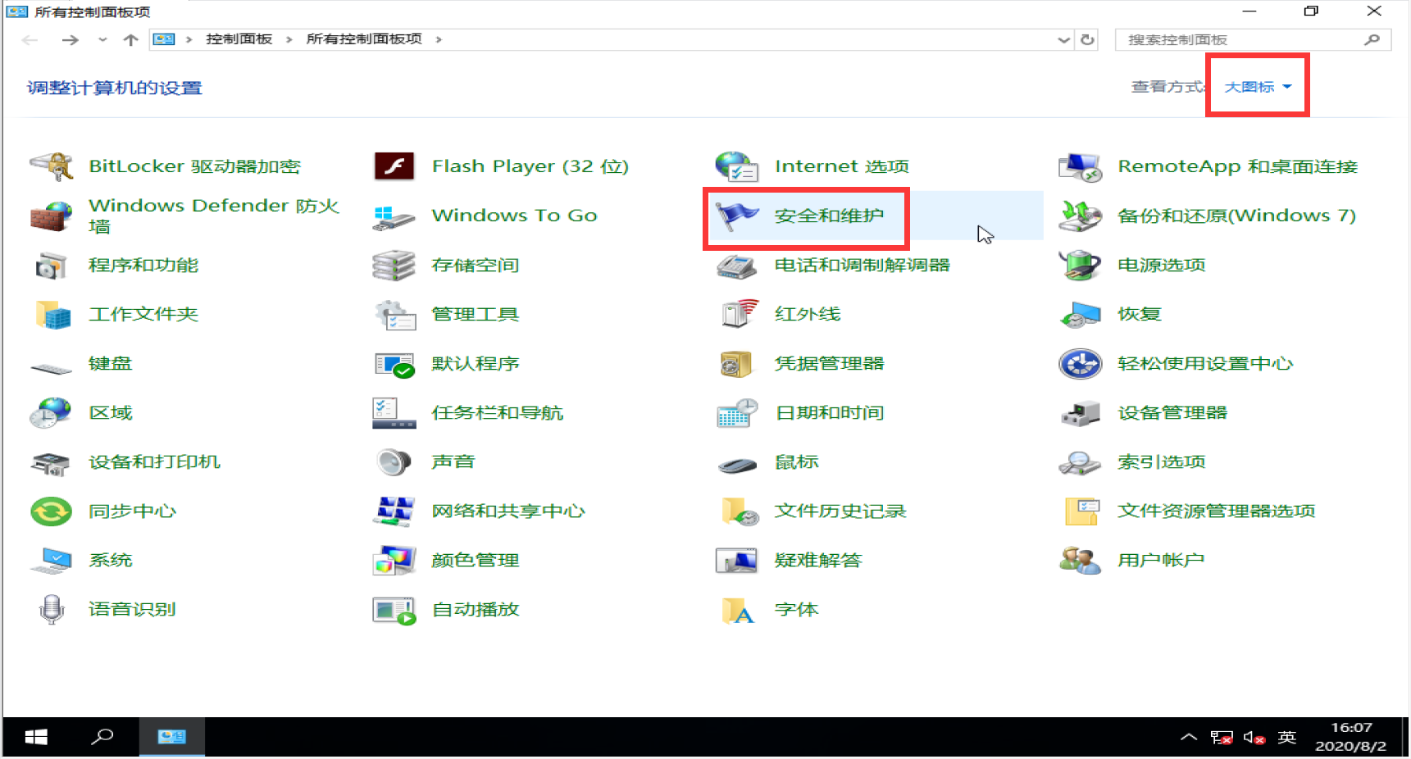
Task: Click the 文件资源管理器选项 icon
Action: 1082,511
